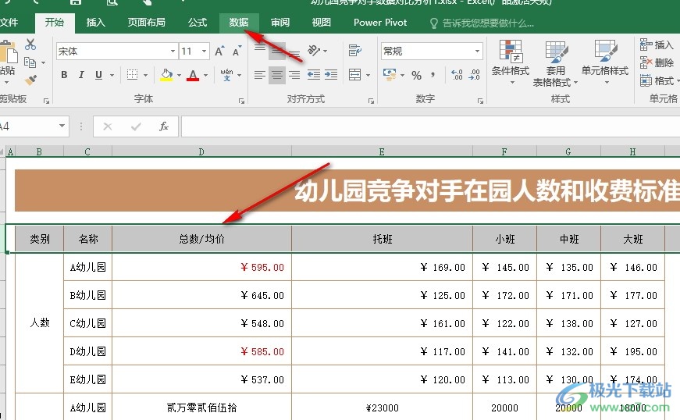Expand the font name dropdown (宋体)
Image resolution: width=680 pixels, height=420 pixels.
pos(173,52)
